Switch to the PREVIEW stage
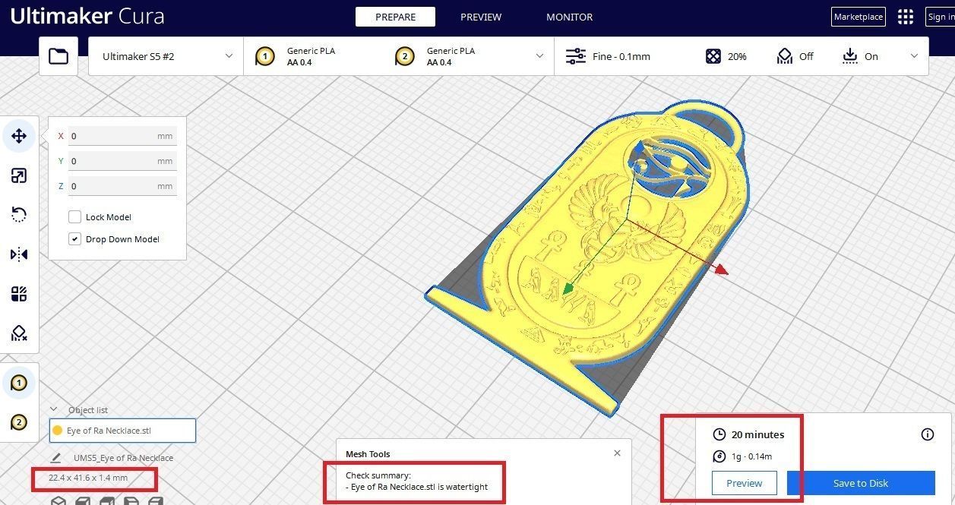 pos(481,17)
